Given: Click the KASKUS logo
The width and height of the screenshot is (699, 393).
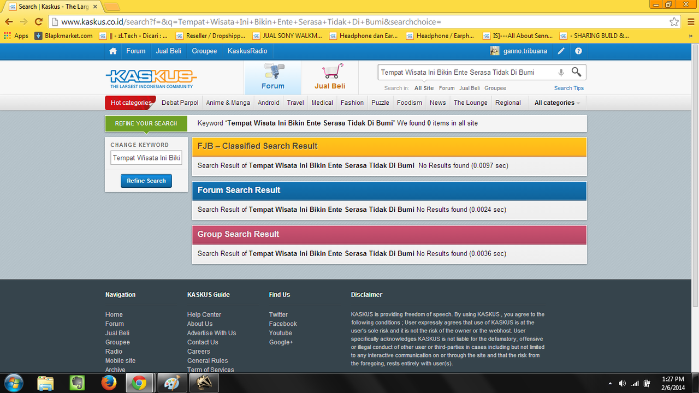Looking at the screenshot, I should (151, 78).
